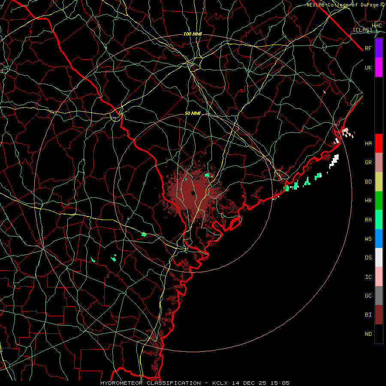This screenshot has height=386, width=386.
Task: Click the UK legend label
Action: [368, 67]
